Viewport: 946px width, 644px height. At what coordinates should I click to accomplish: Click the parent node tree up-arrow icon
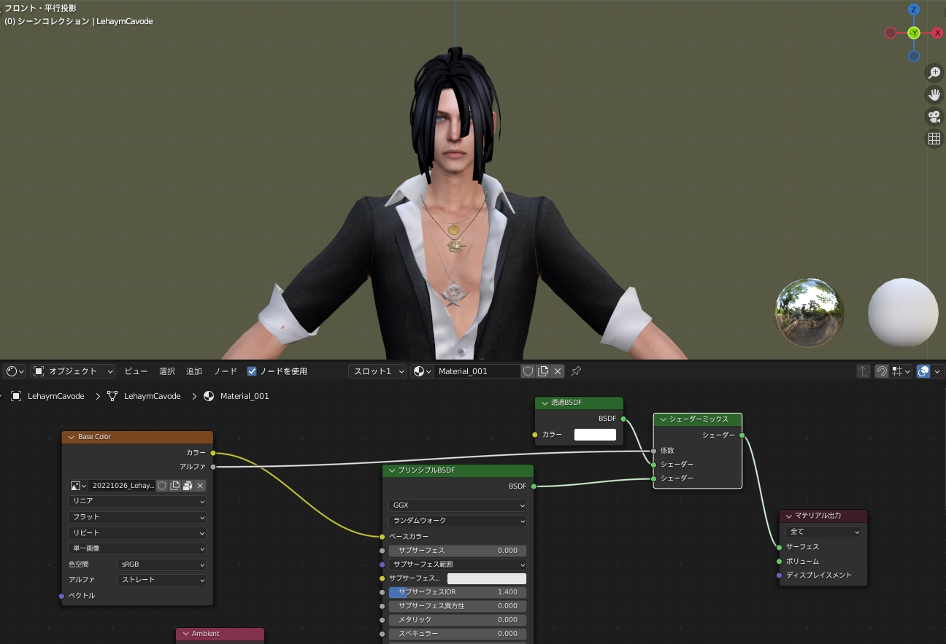863,371
